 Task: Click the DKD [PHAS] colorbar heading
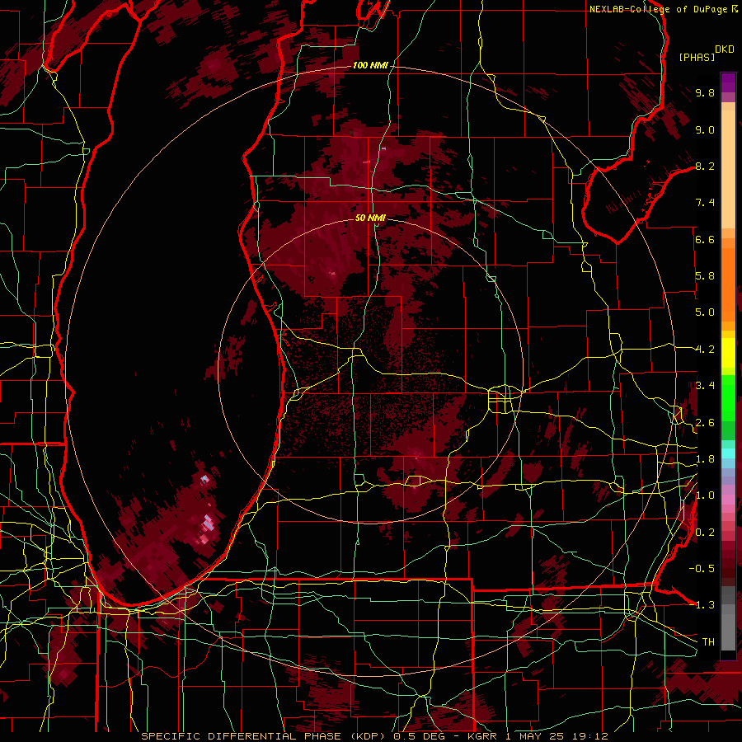[x=707, y=53]
